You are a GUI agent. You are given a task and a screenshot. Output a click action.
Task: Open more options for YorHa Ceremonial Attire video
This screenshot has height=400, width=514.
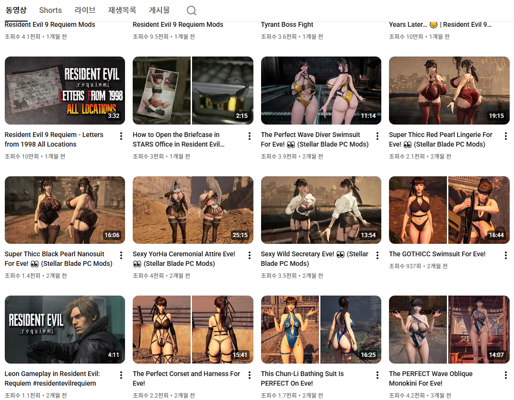[x=249, y=255]
